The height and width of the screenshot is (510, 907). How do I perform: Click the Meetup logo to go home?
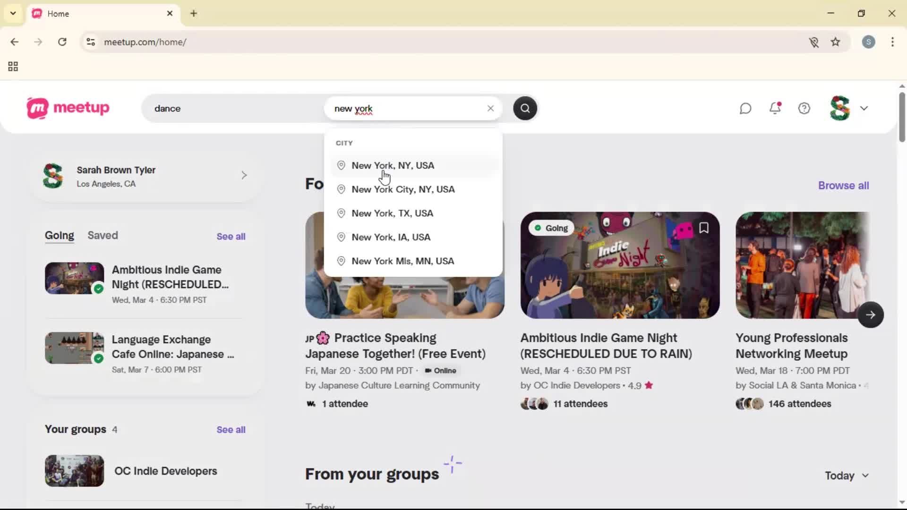coord(68,108)
